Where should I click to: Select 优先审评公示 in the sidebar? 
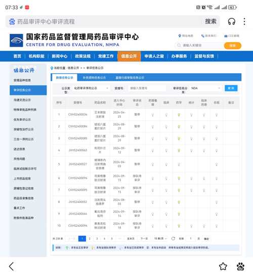[x=22, y=120]
